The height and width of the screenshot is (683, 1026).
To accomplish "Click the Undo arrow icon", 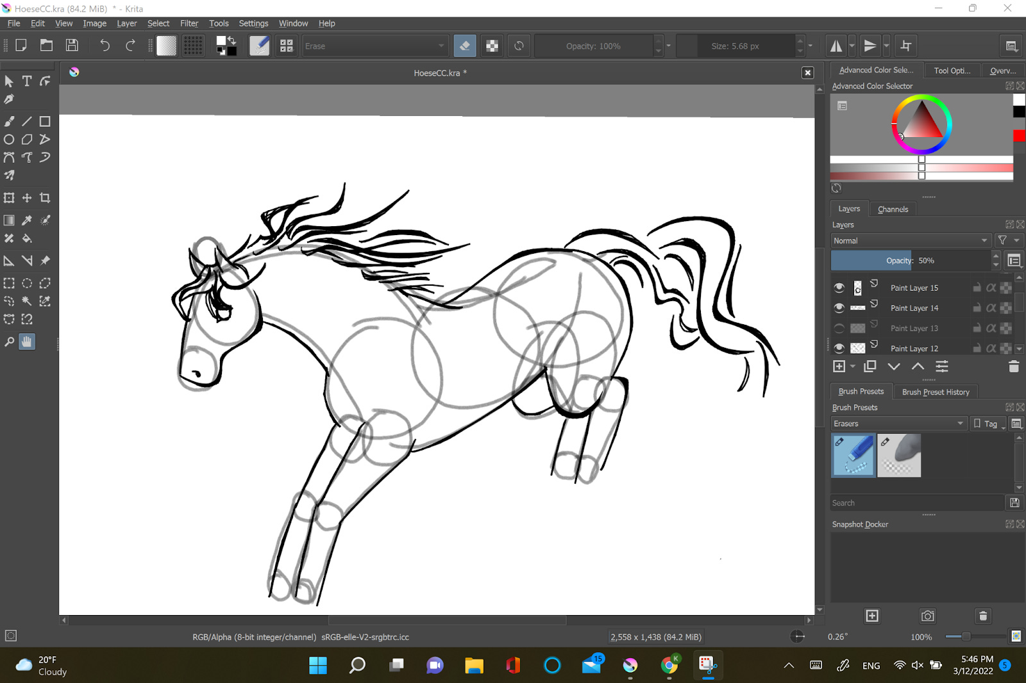I will pyautogui.click(x=105, y=45).
